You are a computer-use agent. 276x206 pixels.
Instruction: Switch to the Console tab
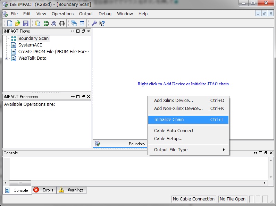pyautogui.click(x=17, y=190)
